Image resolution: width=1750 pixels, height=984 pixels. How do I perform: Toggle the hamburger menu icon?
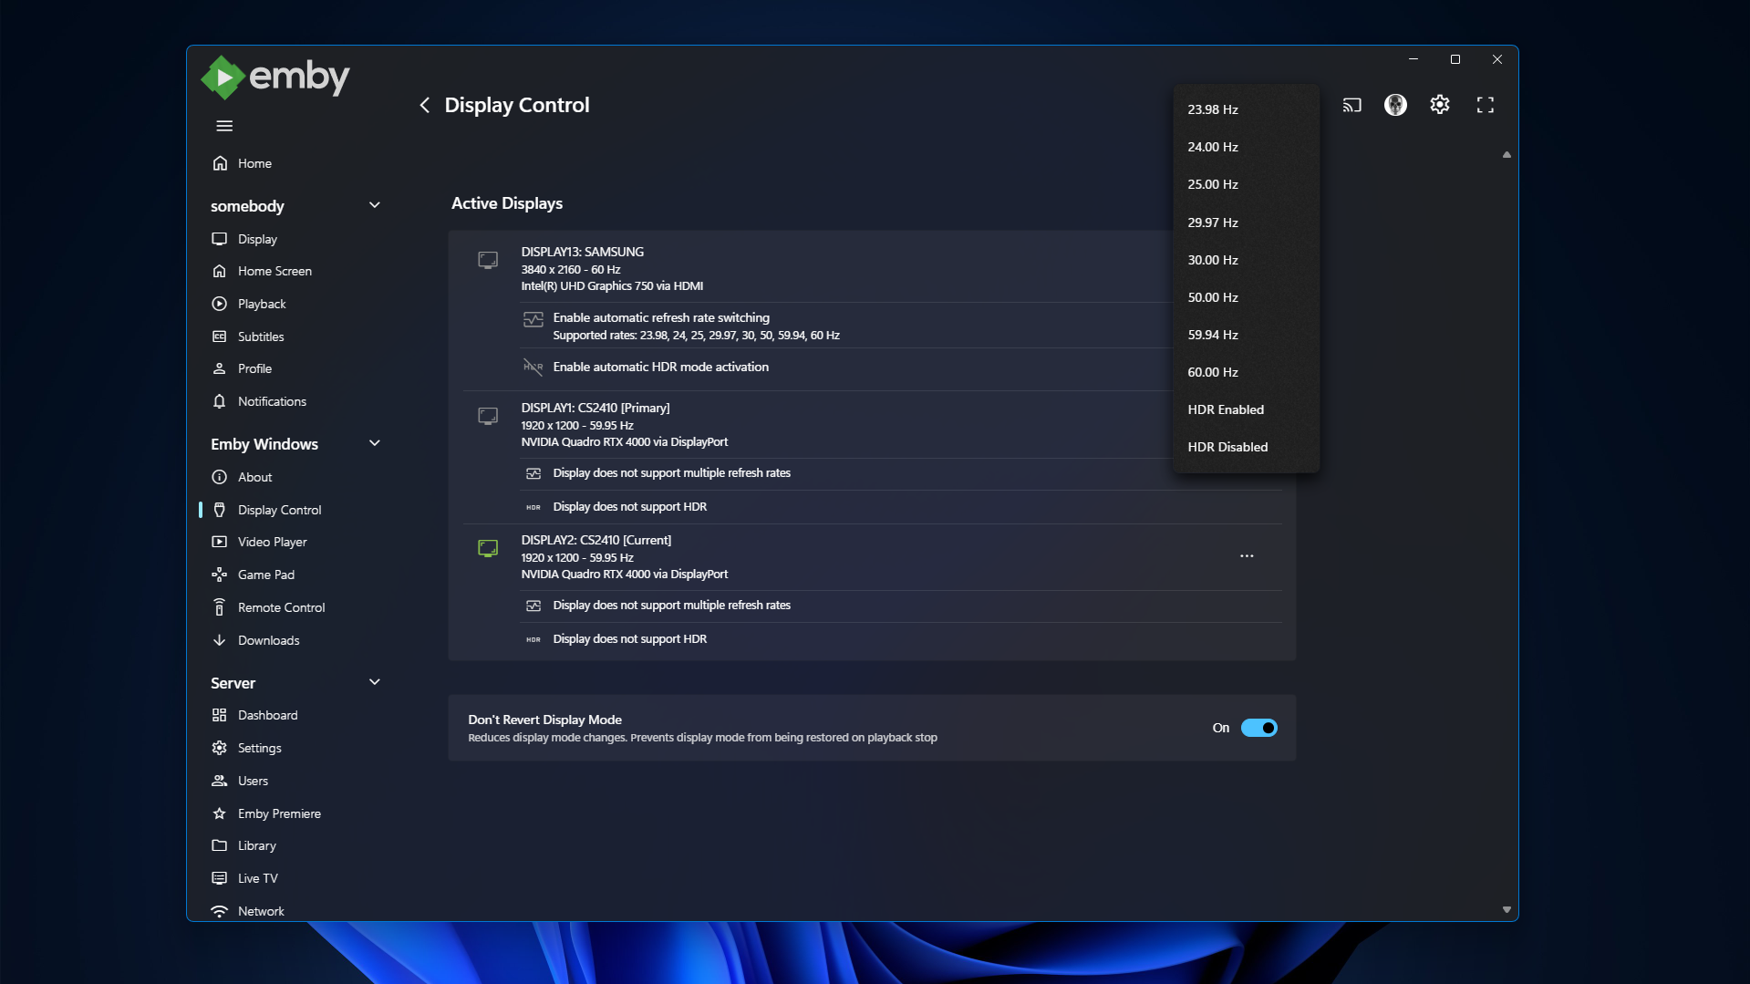(x=224, y=126)
